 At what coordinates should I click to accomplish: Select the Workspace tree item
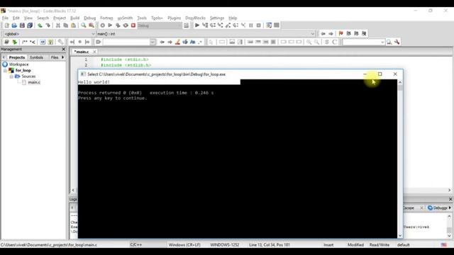(x=19, y=64)
